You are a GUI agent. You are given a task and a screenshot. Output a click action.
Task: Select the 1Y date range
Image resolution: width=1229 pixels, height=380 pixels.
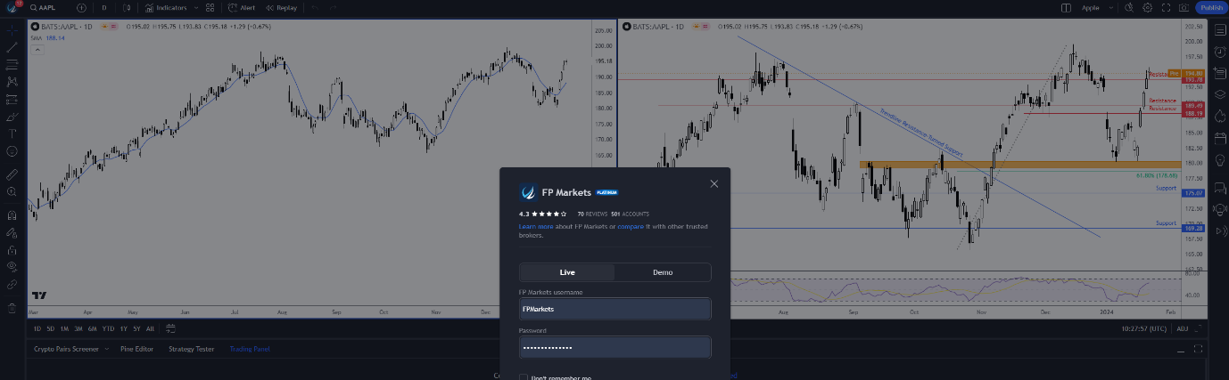click(123, 328)
